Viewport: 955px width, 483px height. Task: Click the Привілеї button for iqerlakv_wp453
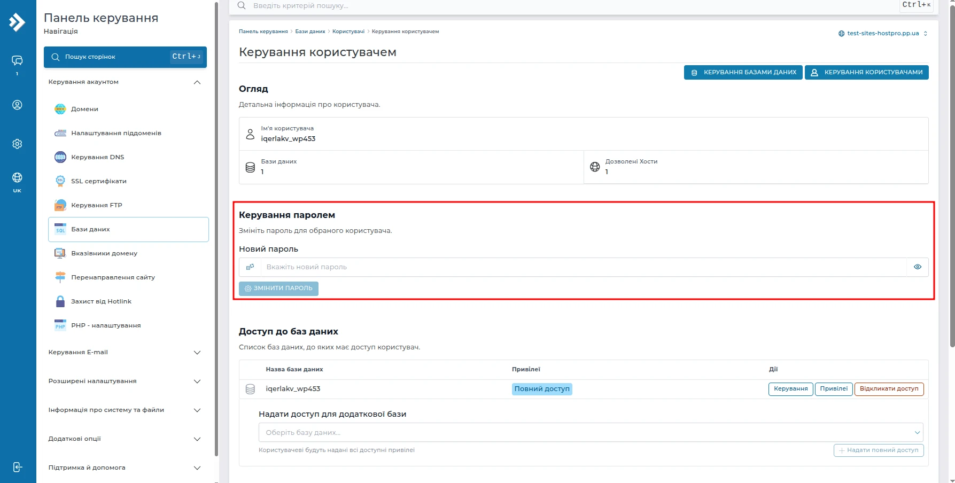click(834, 389)
